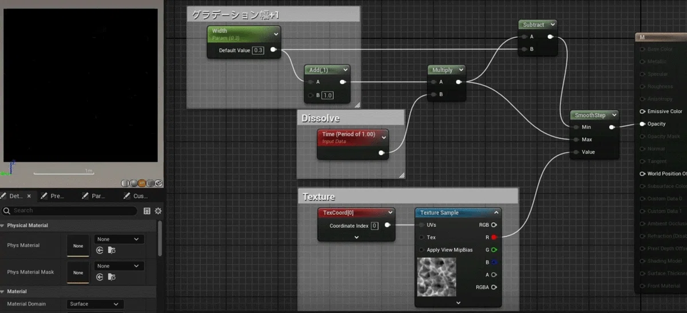This screenshot has width=687, height=313.
Task: Click Multiply node B input pin
Action: (433, 94)
